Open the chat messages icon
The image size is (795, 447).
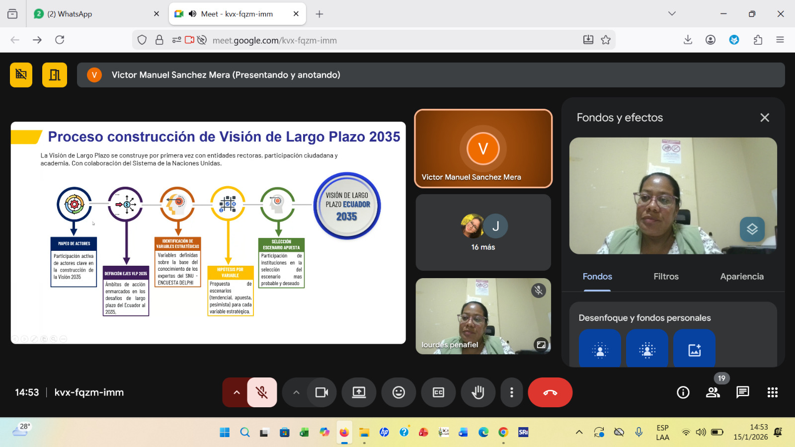pyautogui.click(x=742, y=392)
